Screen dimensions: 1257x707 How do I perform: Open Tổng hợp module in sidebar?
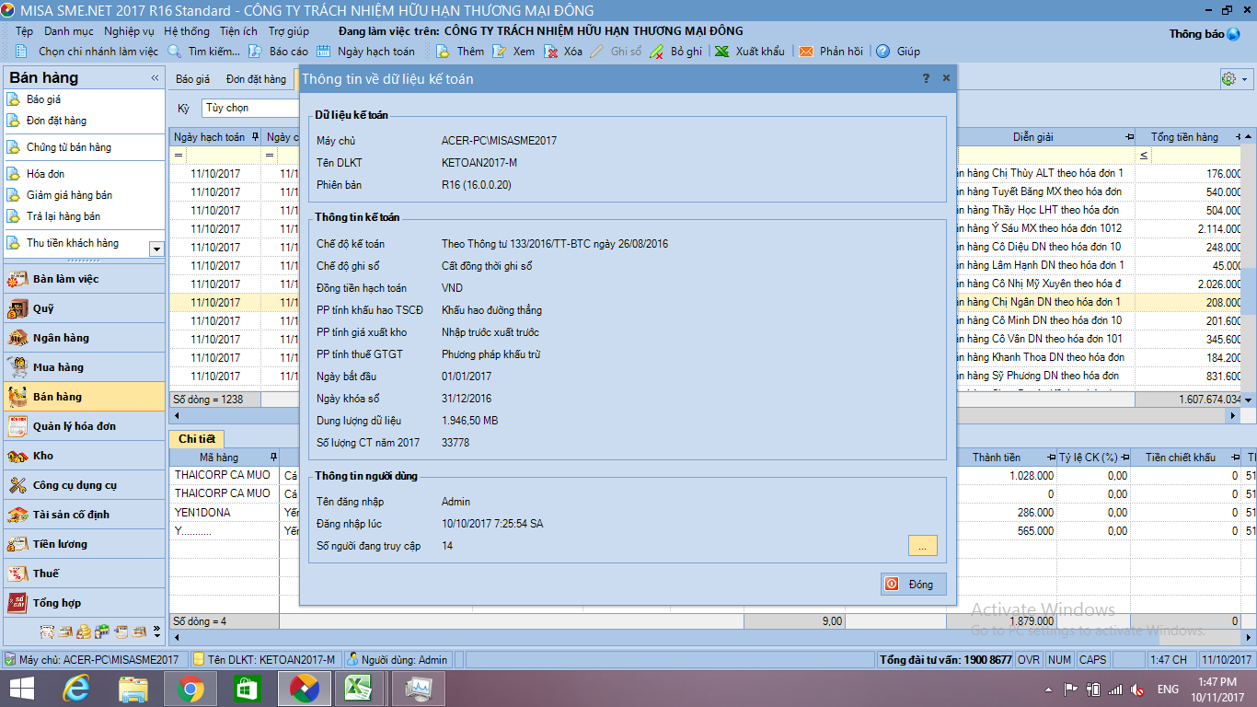[85, 603]
